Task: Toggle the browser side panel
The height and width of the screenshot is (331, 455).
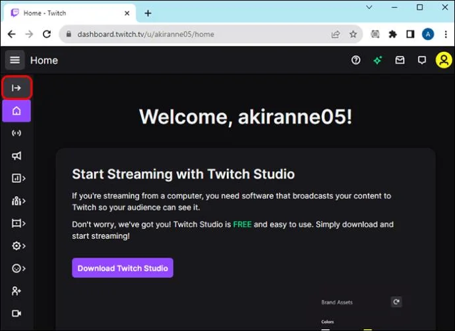Action: (410, 34)
